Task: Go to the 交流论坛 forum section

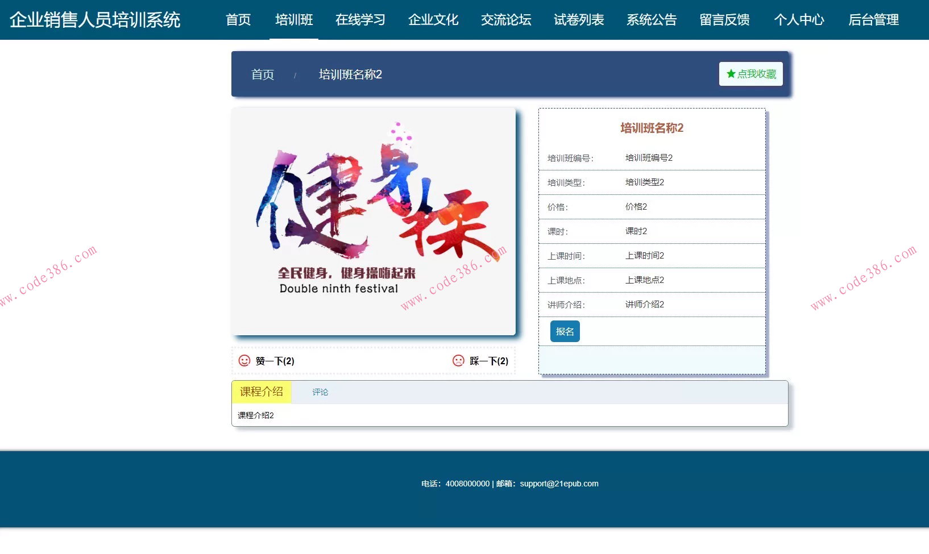Action: 505,20
